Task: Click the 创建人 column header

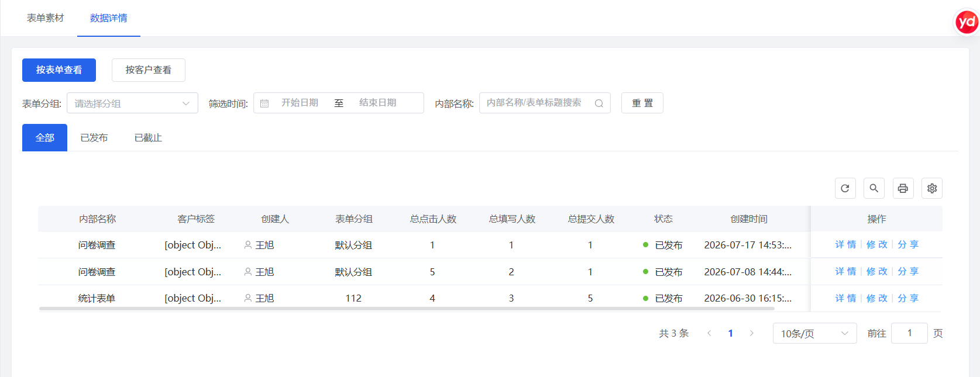Action: [x=275, y=219]
